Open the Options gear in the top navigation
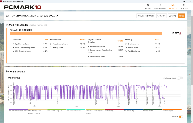Viewport: 193px width, 123px height. [x=183, y=6]
